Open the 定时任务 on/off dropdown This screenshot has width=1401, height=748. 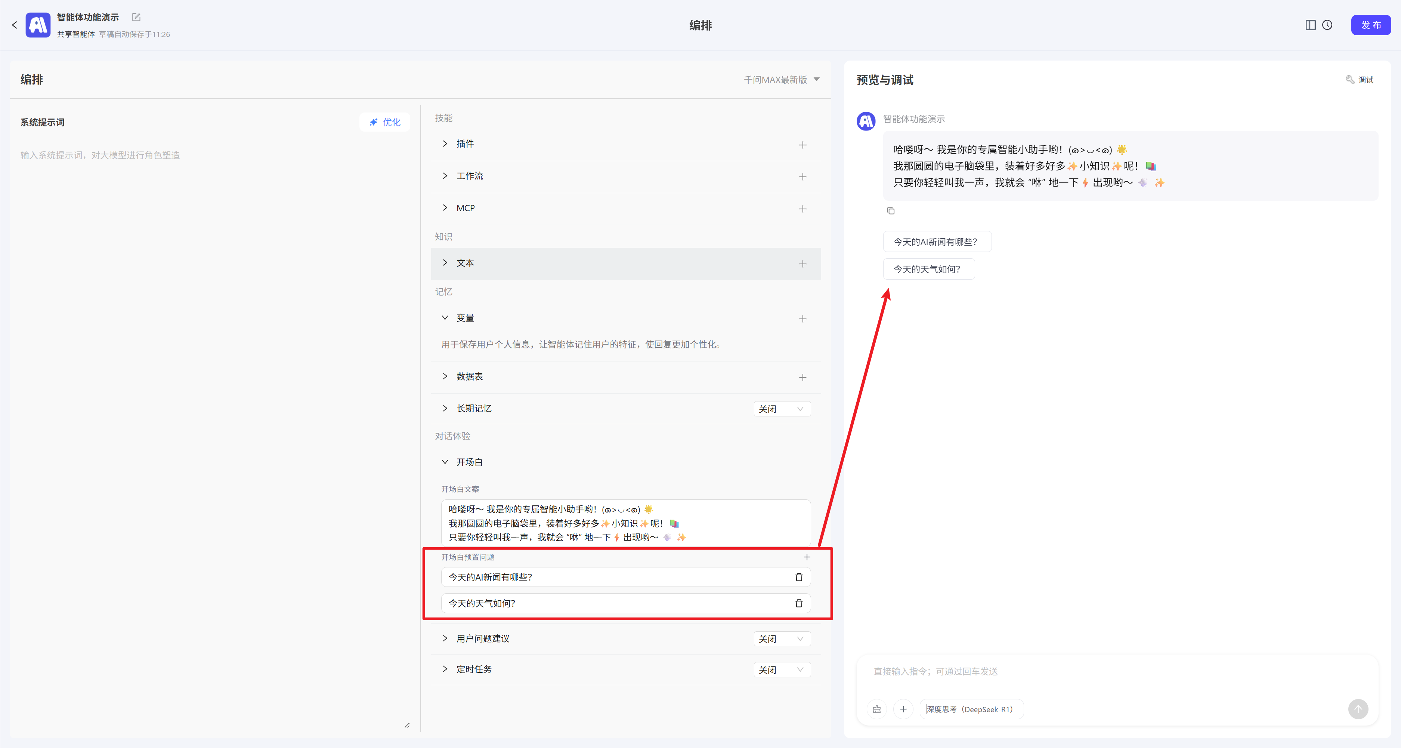(782, 669)
